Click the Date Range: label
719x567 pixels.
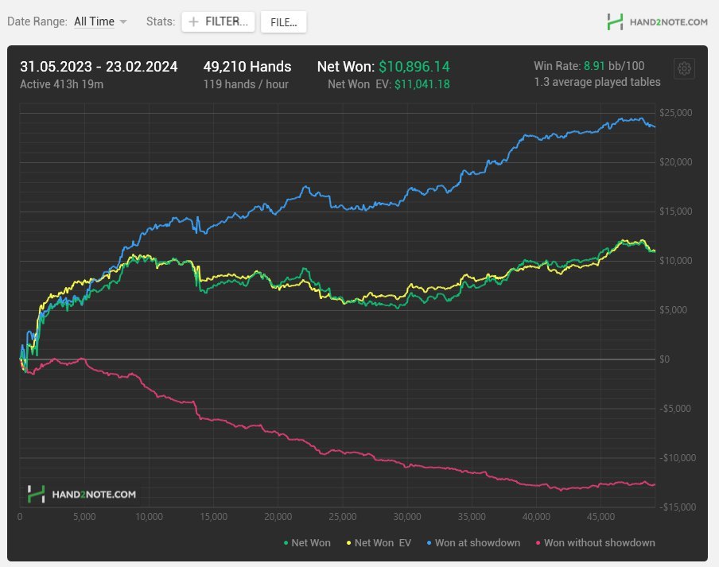(x=37, y=21)
